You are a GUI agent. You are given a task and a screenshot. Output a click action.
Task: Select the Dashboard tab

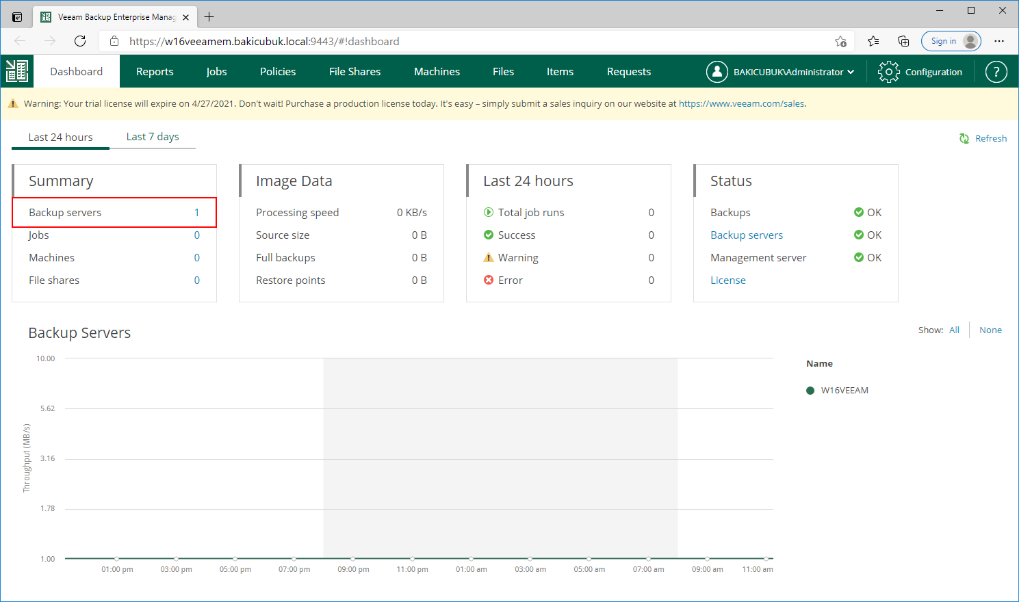(x=76, y=71)
